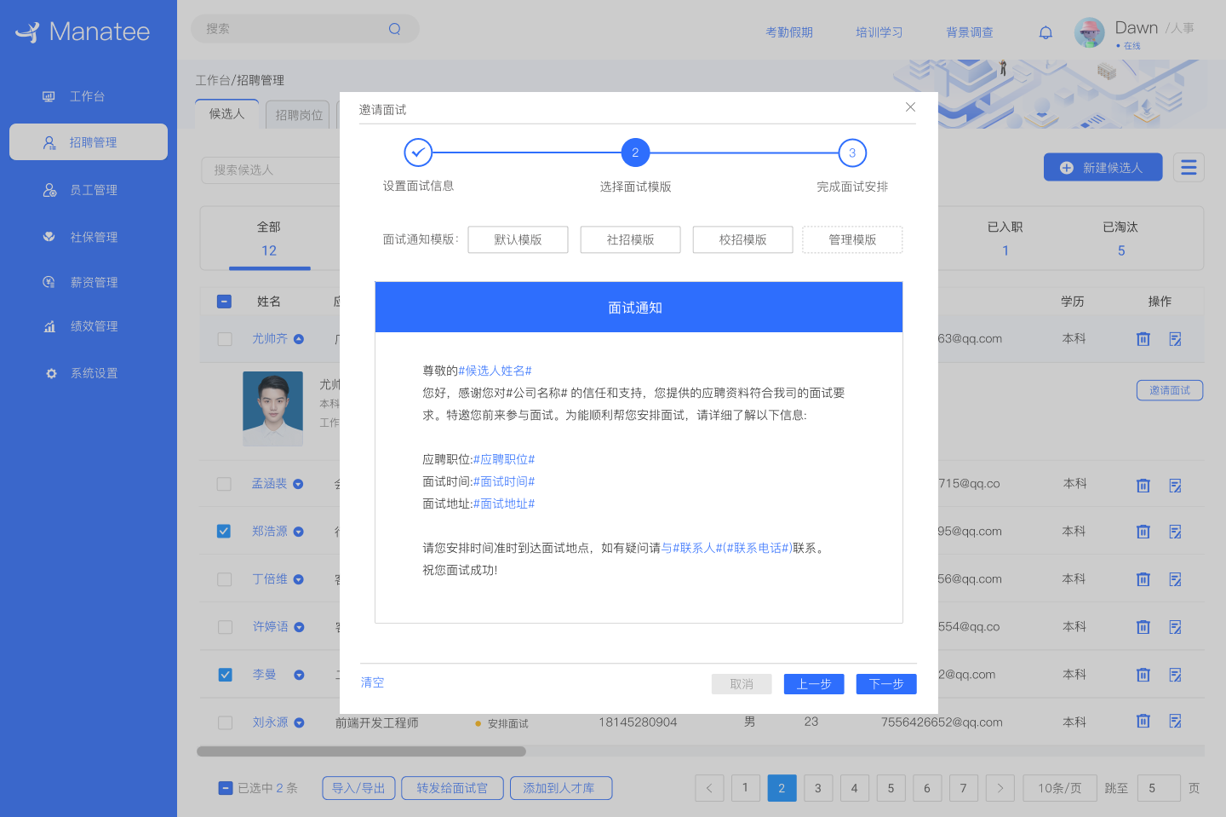Uncheck the 郑浩源 row checkbox

pyautogui.click(x=224, y=531)
